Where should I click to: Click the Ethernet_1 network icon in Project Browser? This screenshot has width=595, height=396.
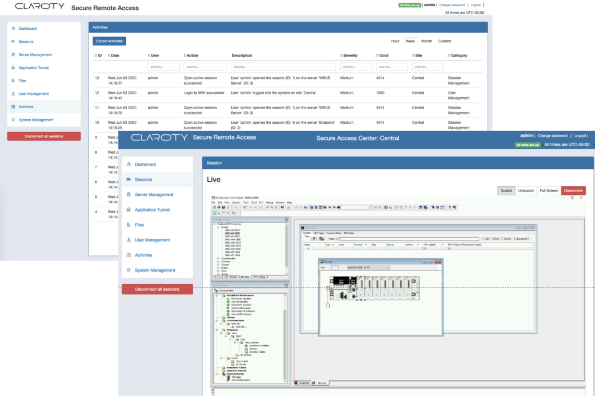click(x=233, y=327)
